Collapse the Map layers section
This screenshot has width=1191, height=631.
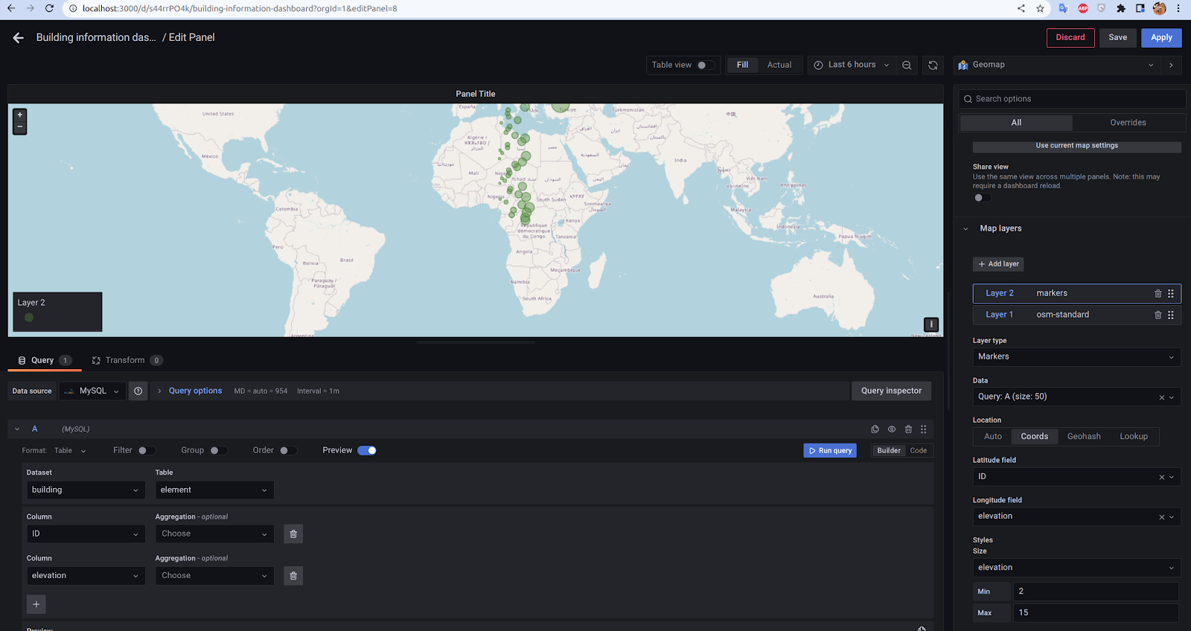[x=1000, y=229]
